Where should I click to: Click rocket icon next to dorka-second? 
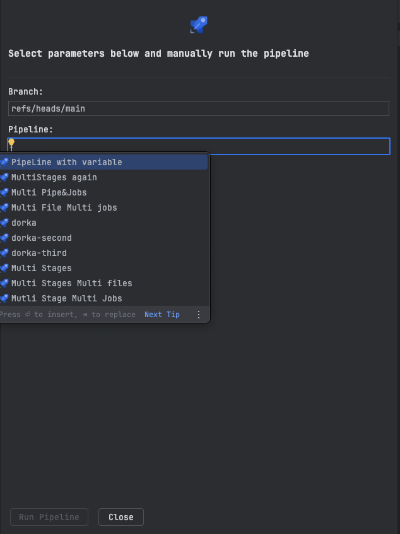(4, 238)
